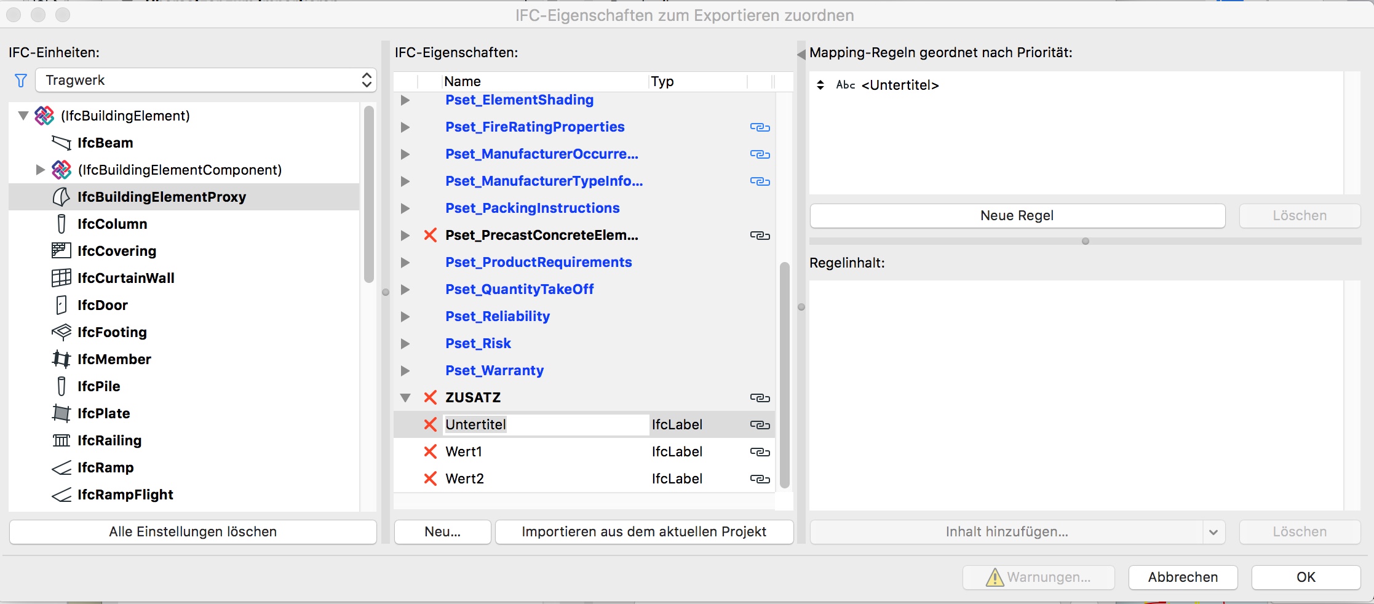Click the splitter handle above Regelinhalt

click(1085, 241)
